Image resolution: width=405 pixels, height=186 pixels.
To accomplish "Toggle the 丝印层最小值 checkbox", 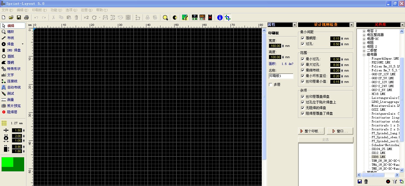I will click(303, 81).
